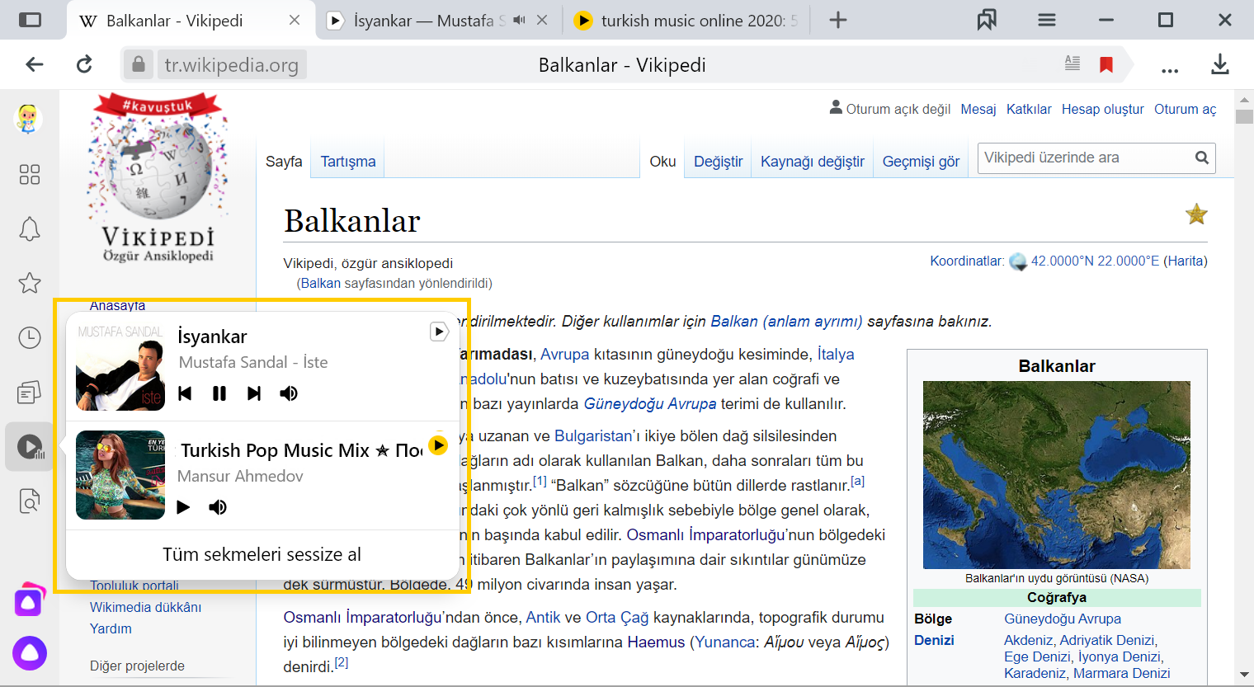
Task: Select the Sayfa tab
Action: (284, 162)
